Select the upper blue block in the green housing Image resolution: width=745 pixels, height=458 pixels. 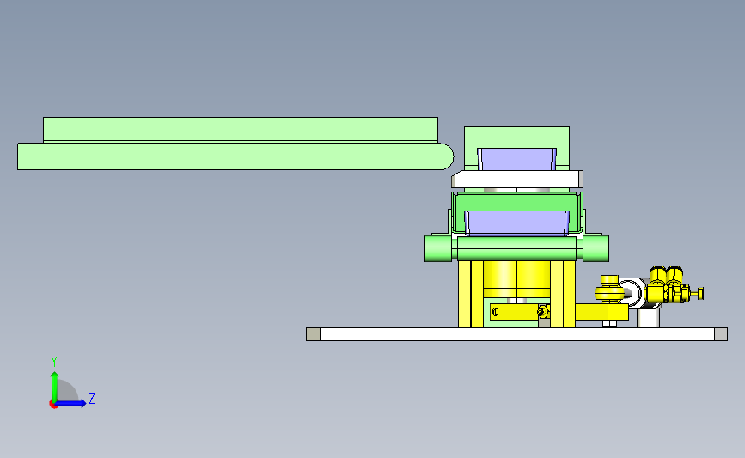pyautogui.click(x=516, y=159)
